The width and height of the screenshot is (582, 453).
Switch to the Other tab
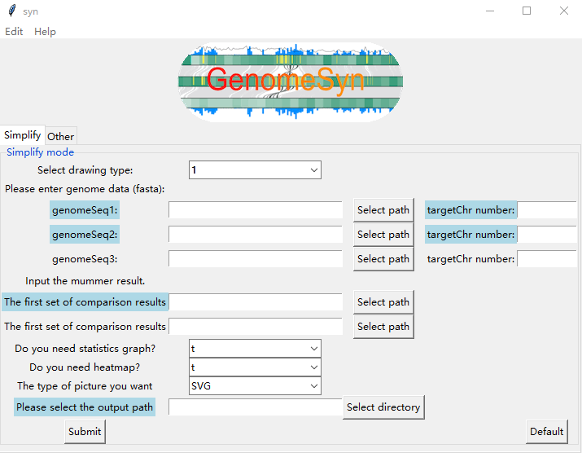click(x=60, y=136)
